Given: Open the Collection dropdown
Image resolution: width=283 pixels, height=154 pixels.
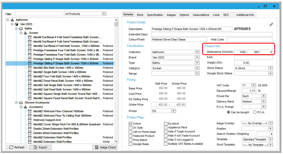Looking at the screenshot, I should pos(197,52).
